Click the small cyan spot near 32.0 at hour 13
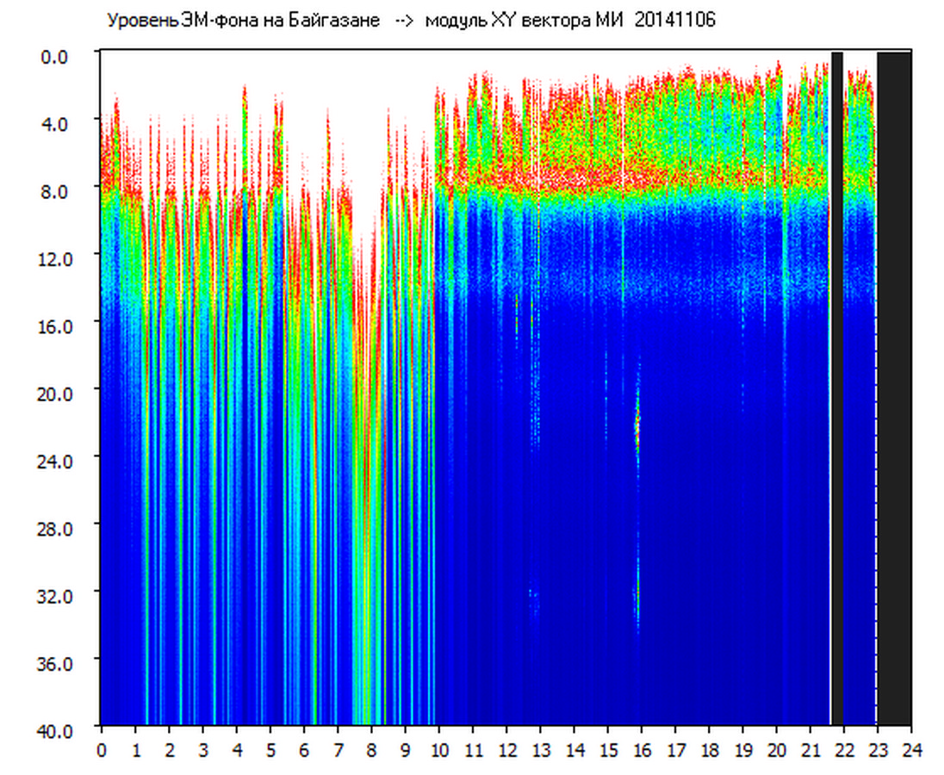Viewport: 944px width, 775px height. (533, 595)
